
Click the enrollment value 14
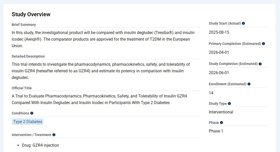coord(211,93)
